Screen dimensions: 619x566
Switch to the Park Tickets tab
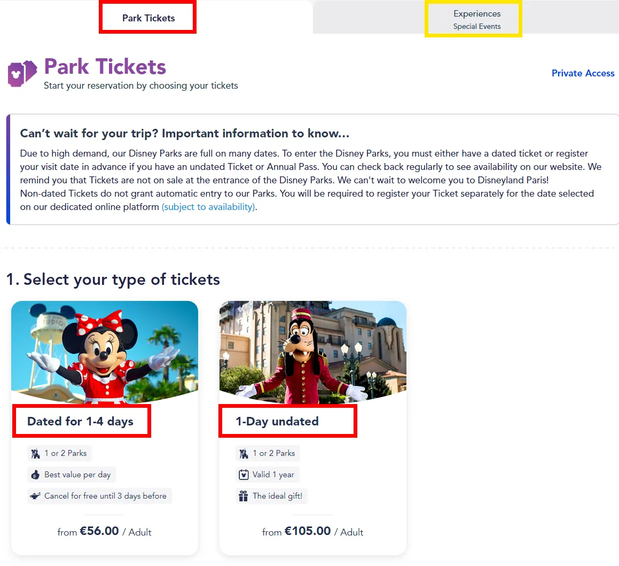click(148, 18)
